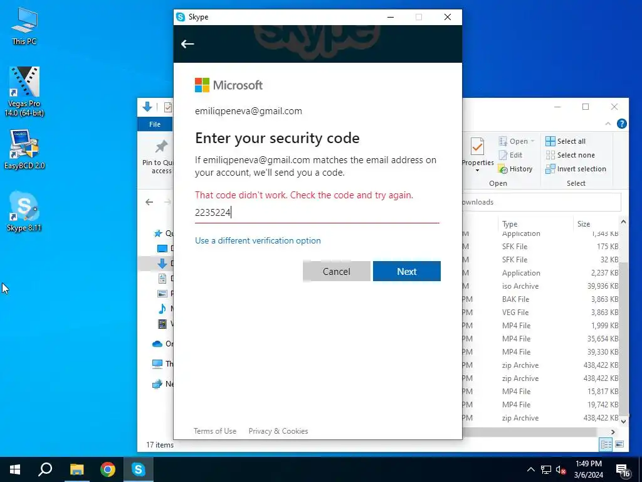The height and width of the screenshot is (482, 642).
Task: Select Vegas Pro 14.0 desktop shortcut
Action: pyautogui.click(x=24, y=92)
